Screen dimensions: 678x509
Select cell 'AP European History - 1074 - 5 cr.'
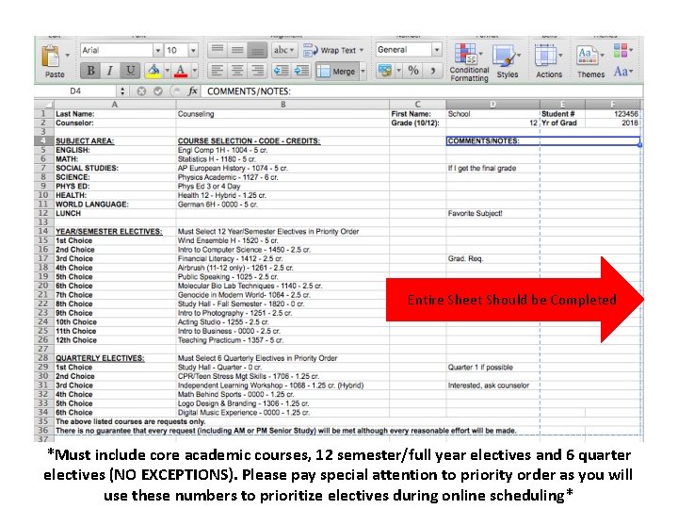point(282,169)
